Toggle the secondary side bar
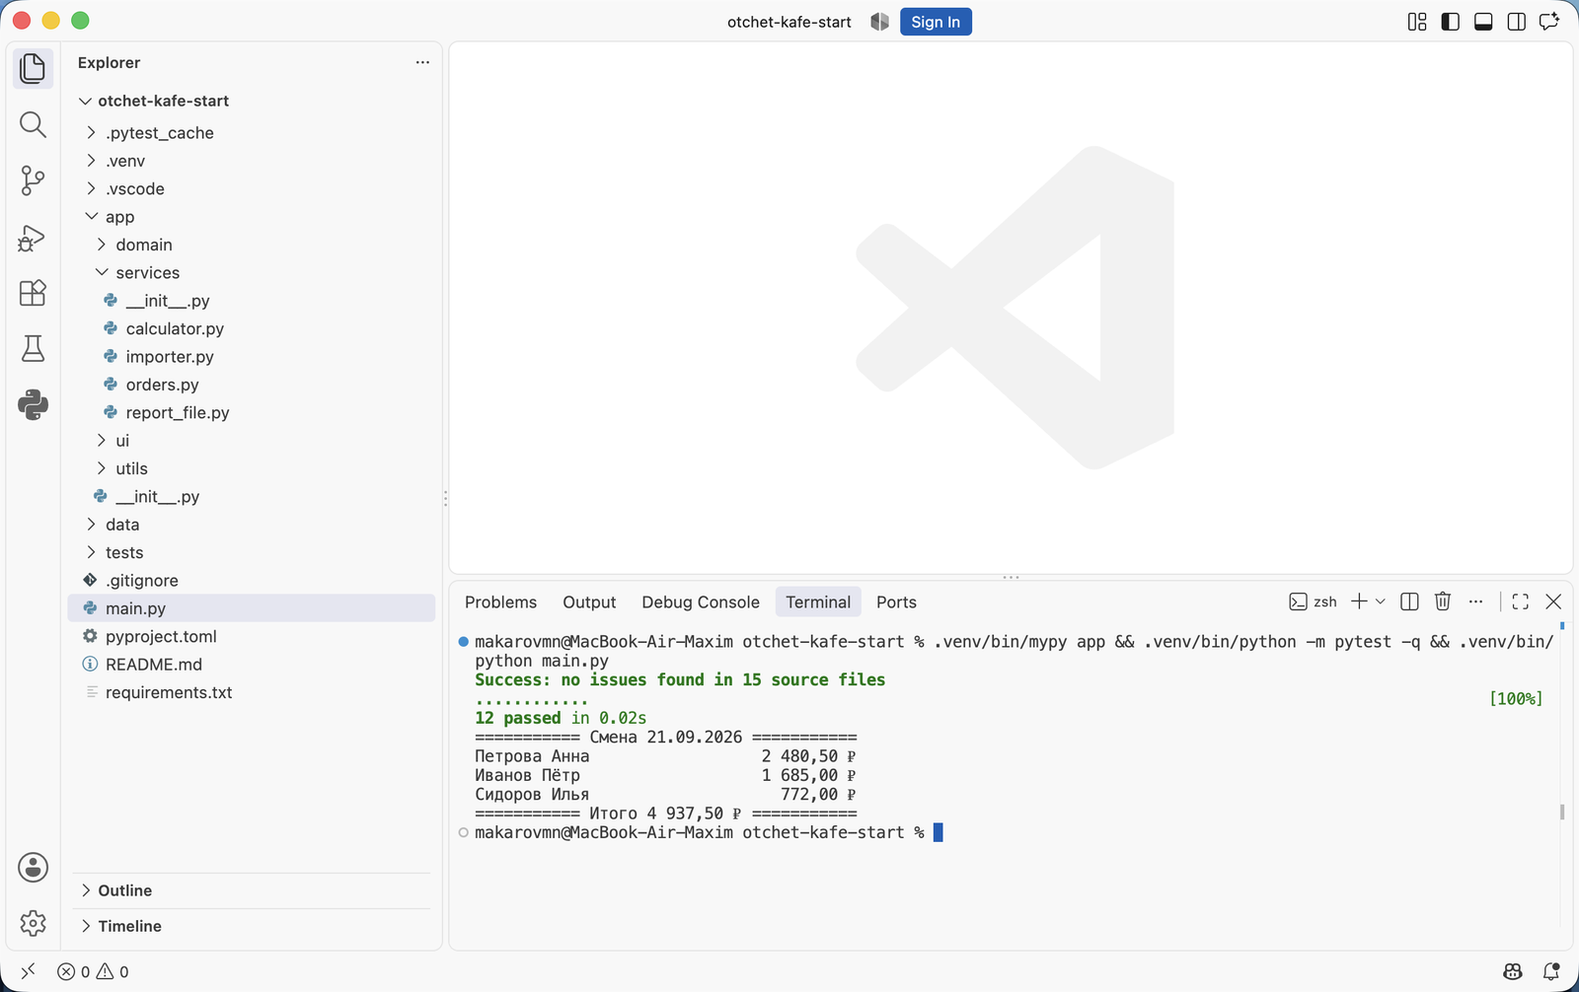1579x992 pixels. point(1517,22)
